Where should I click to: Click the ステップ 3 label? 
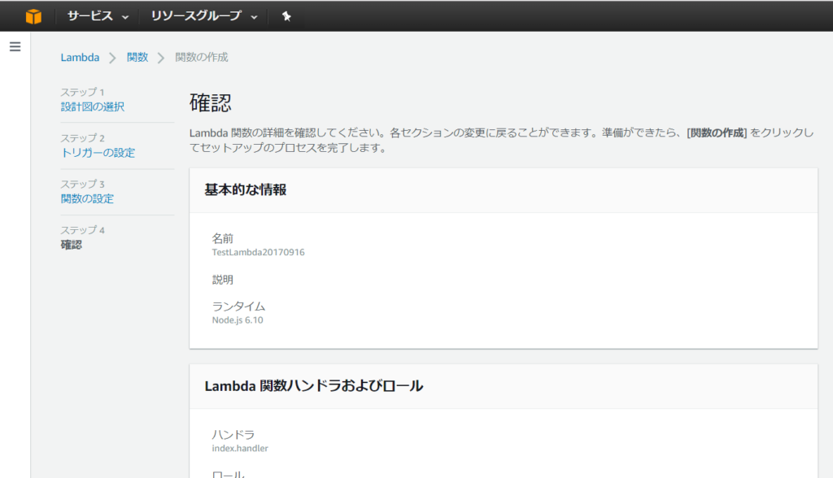(x=82, y=185)
